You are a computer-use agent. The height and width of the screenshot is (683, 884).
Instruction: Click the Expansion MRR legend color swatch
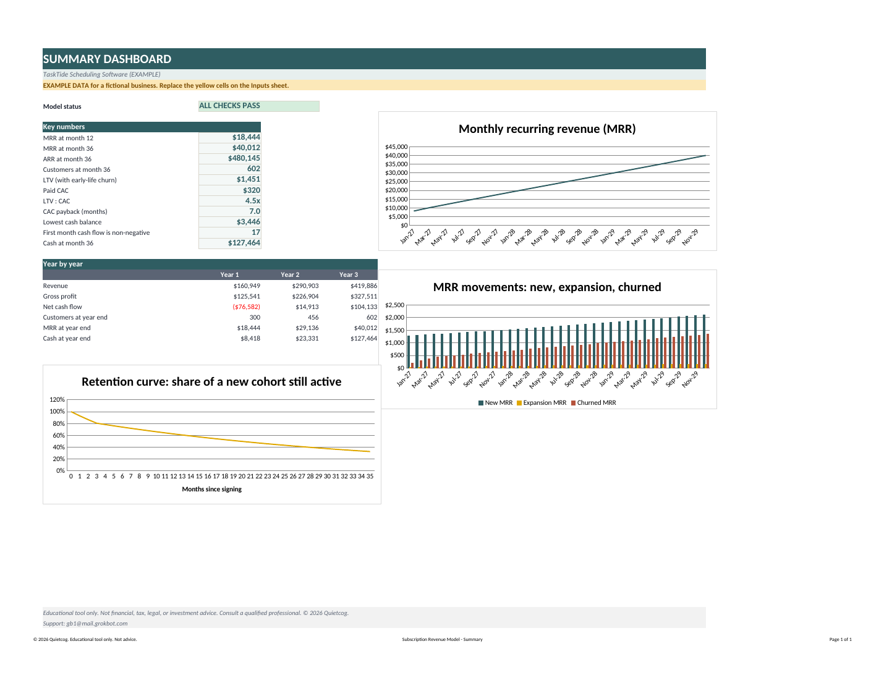[519, 403]
